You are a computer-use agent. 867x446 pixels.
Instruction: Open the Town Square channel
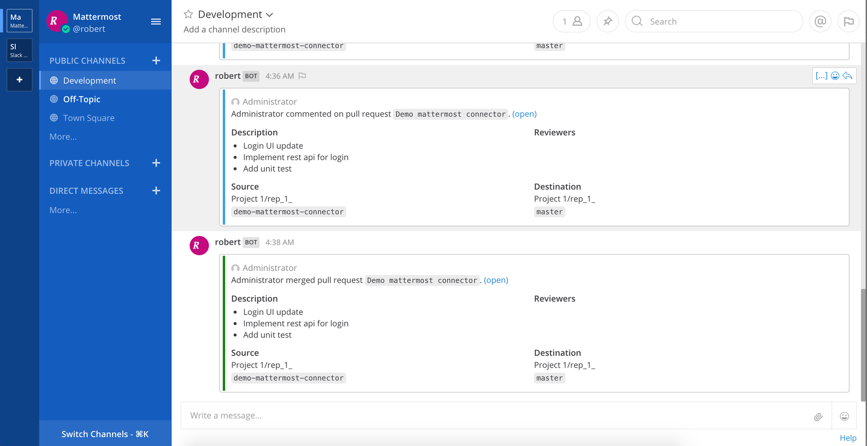coord(106,118)
